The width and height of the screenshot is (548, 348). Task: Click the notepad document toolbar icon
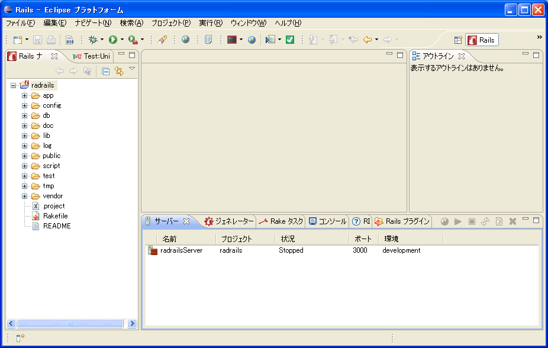tap(208, 40)
